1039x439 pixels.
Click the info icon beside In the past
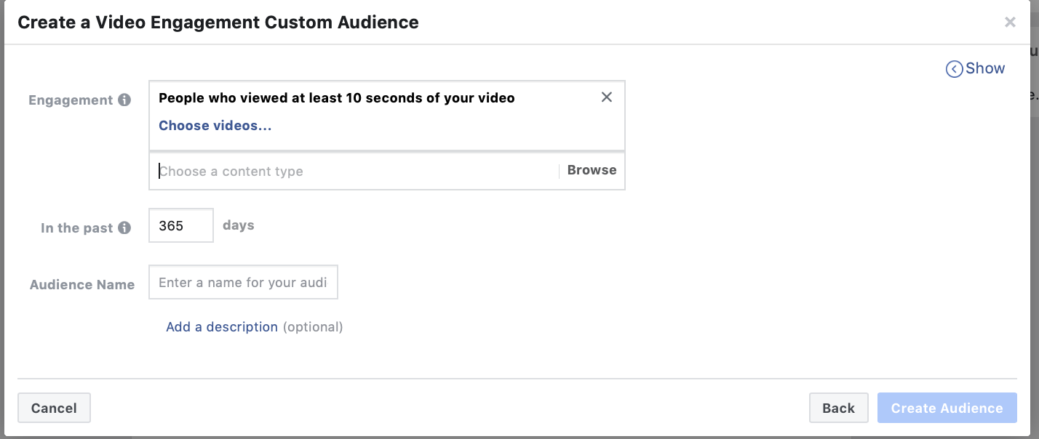tap(124, 228)
